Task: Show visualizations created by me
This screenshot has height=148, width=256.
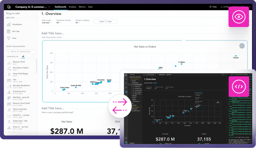Action: (x=13, y=56)
